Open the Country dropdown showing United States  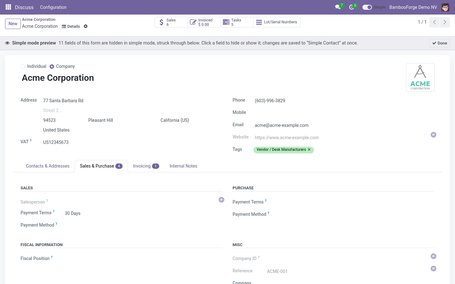tap(133, 130)
